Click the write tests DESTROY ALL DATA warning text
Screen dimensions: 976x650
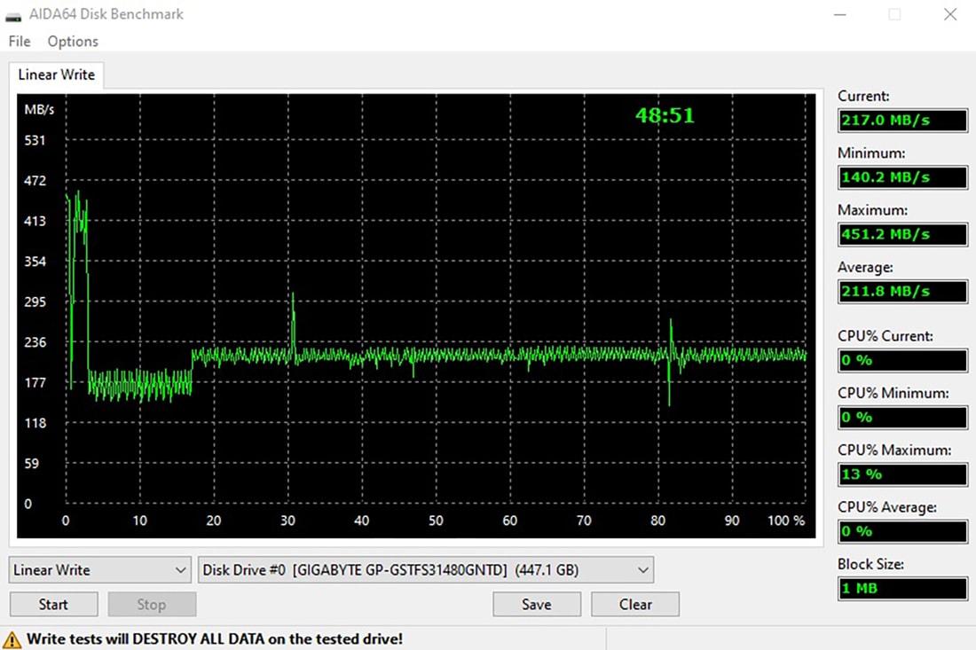pos(215,638)
